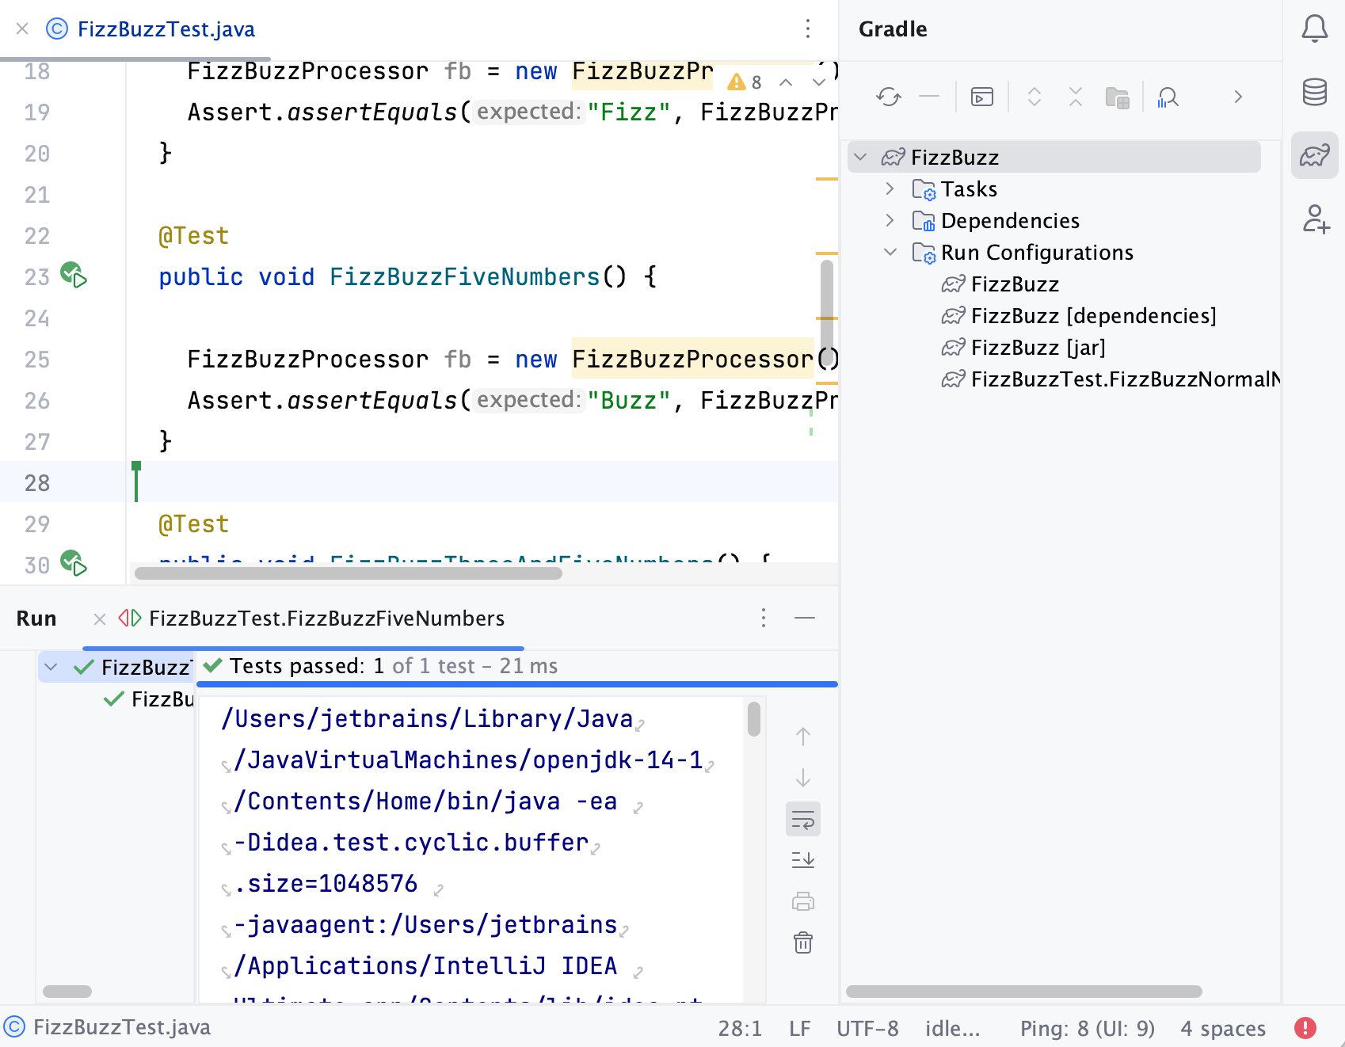1345x1047 pixels.
Task: Collapse the Run Configurations node
Action: (x=890, y=252)
